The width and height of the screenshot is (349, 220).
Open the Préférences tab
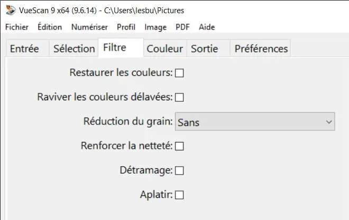pos(260,48)
